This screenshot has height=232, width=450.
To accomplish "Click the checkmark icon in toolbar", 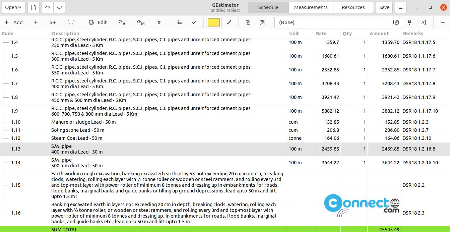I will click(x=194, y=22).
